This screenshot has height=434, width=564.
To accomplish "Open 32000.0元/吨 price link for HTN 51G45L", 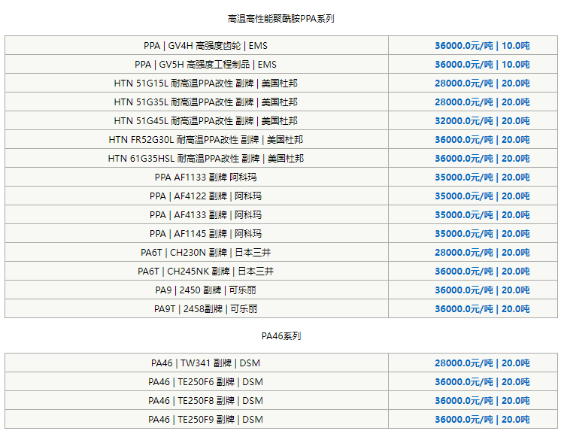I will pos(482,120).
